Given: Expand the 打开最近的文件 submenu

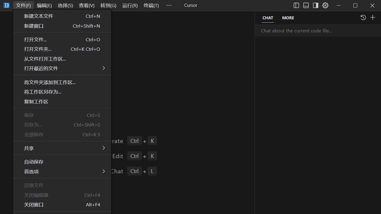Looking at the screenshot, I should pos(62,68).
